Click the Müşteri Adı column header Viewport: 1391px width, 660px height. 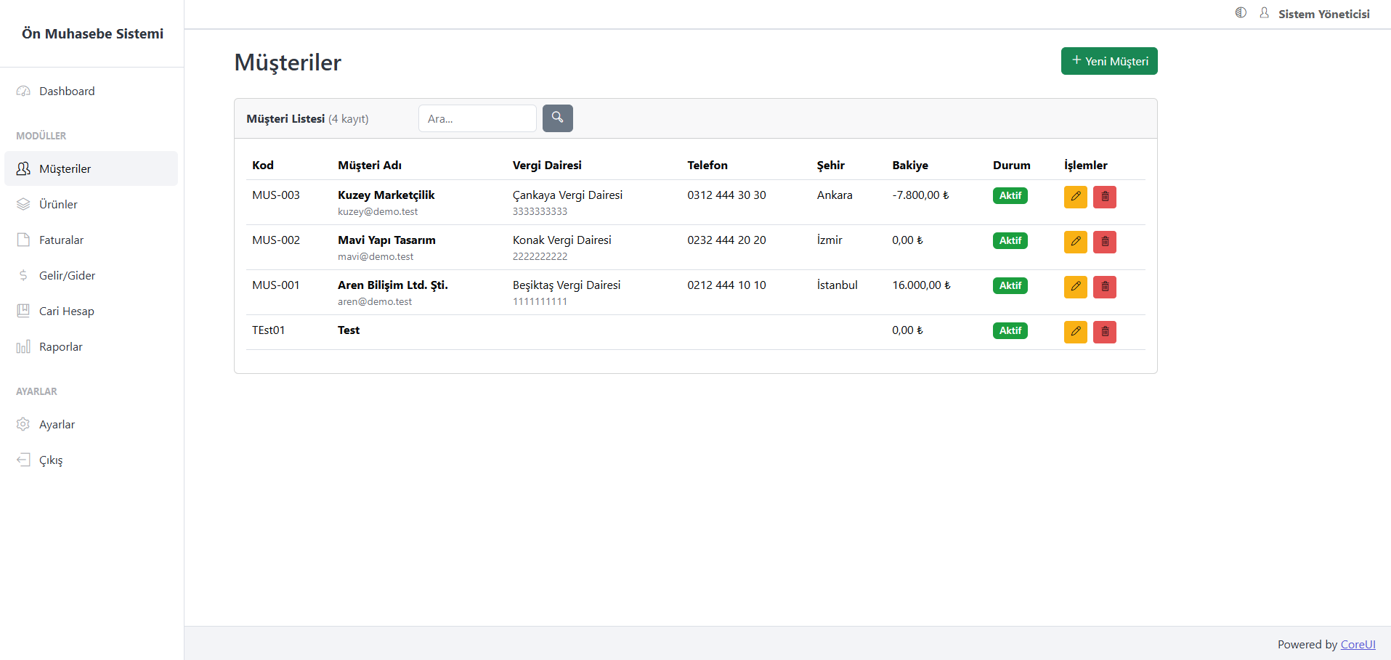[370, 165]
